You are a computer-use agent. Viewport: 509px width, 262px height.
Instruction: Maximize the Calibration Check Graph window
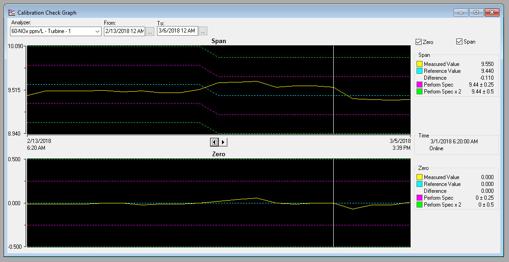coord(476,12)
